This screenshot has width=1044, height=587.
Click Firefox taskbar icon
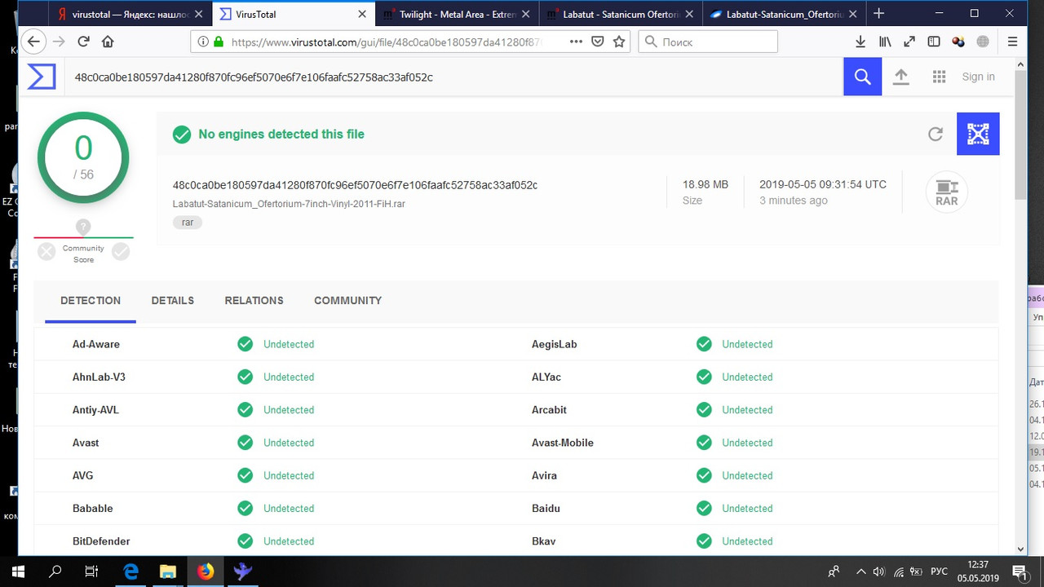coord(206,572)
